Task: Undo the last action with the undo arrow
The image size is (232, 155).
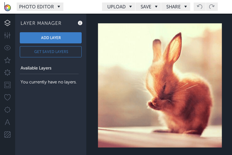Action: point(200,7)
